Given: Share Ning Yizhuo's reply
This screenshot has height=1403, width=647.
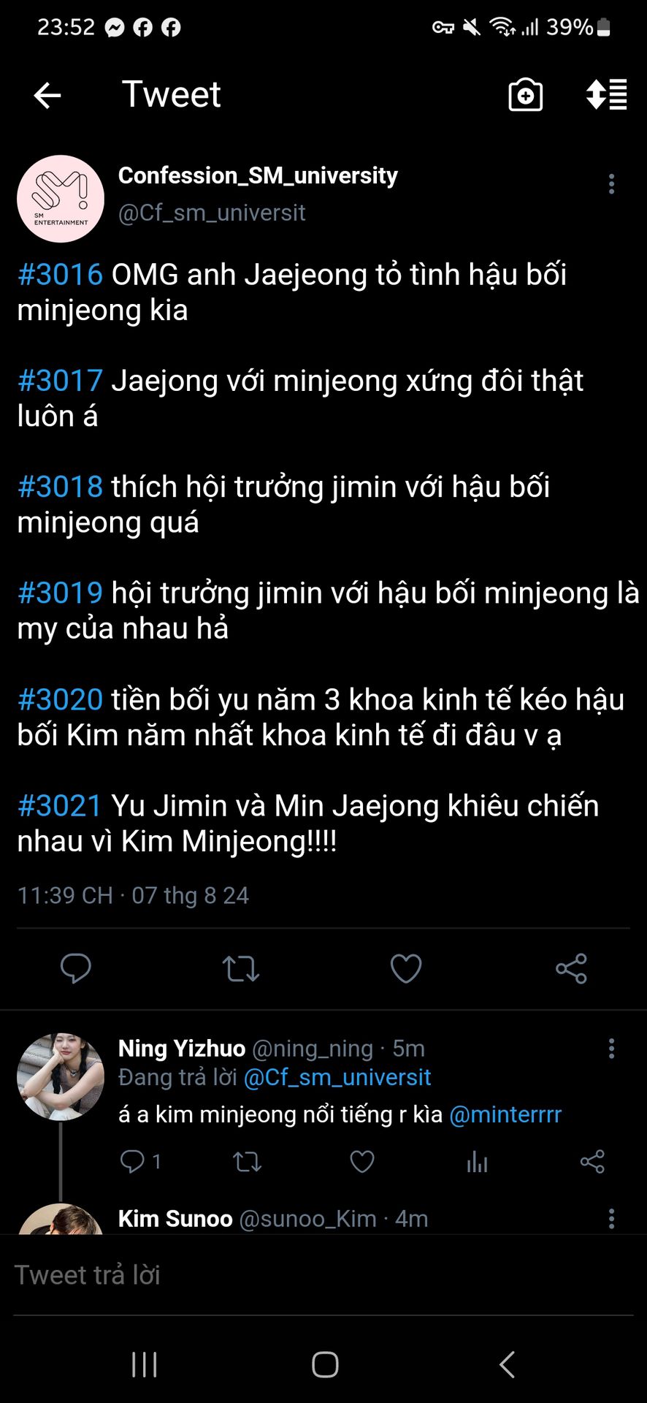Looking at the screenshot, I should pos(592,1161).
